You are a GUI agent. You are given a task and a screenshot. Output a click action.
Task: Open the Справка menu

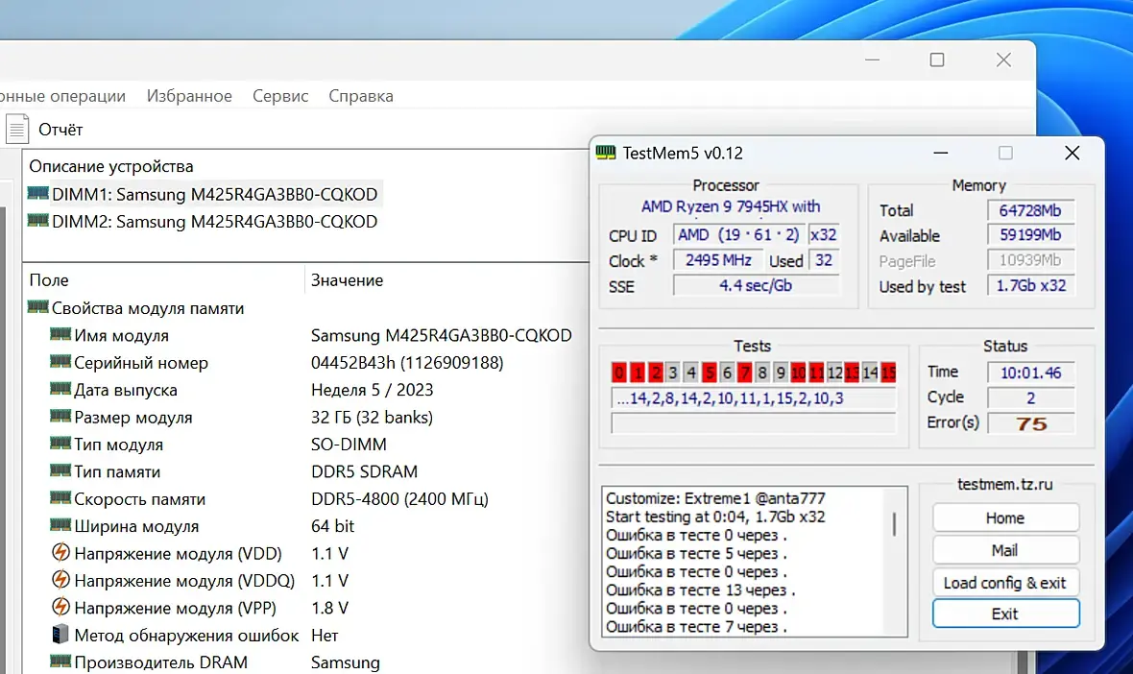(361, 96)
